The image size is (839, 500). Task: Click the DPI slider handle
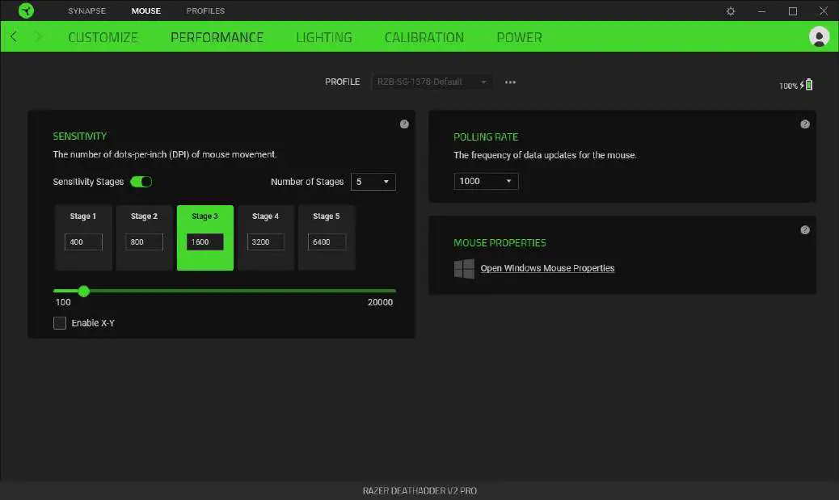(83, 291)
